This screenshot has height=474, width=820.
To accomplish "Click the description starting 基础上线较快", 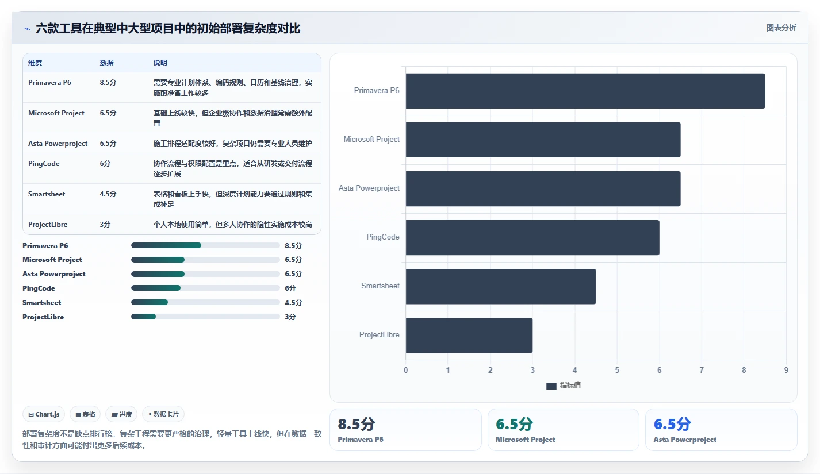I will point(233,118).
